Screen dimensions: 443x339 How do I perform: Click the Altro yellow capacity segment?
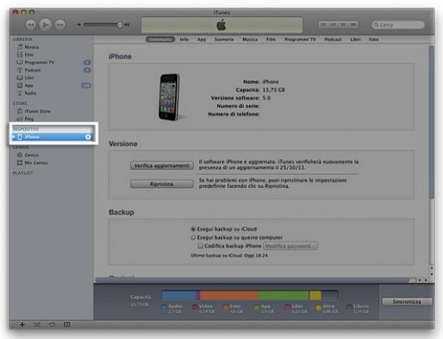point(315,296)
